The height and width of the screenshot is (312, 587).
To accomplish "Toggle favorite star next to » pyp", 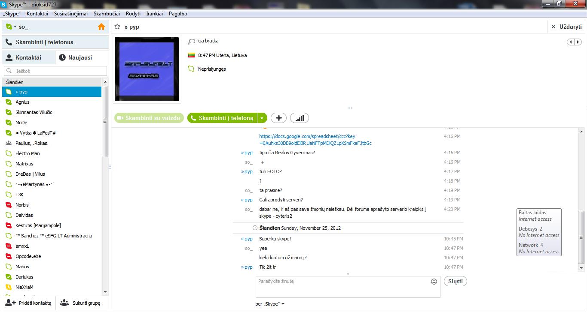I will 117,27.
